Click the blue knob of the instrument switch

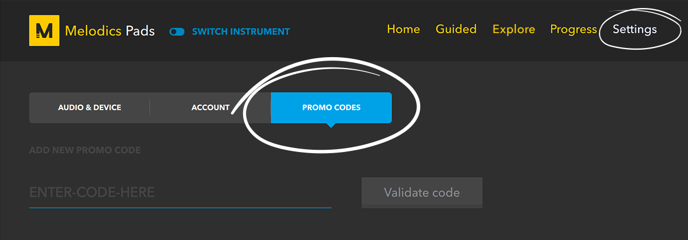pyautogui.click(x=173, y=32)
